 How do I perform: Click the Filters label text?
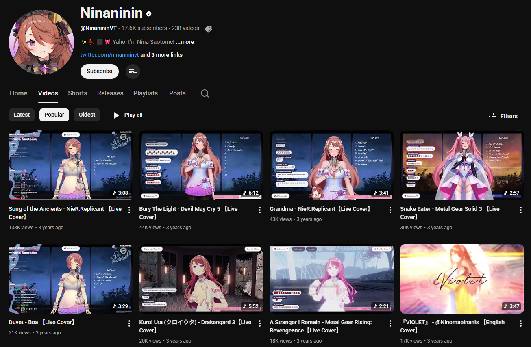pos(509,116)
